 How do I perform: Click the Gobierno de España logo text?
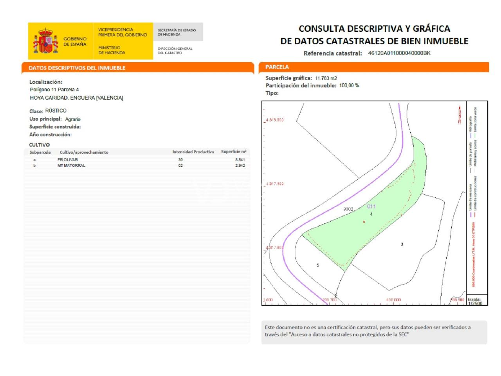[x=75, y=42]
